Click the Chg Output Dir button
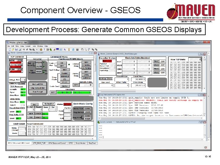 38,88
